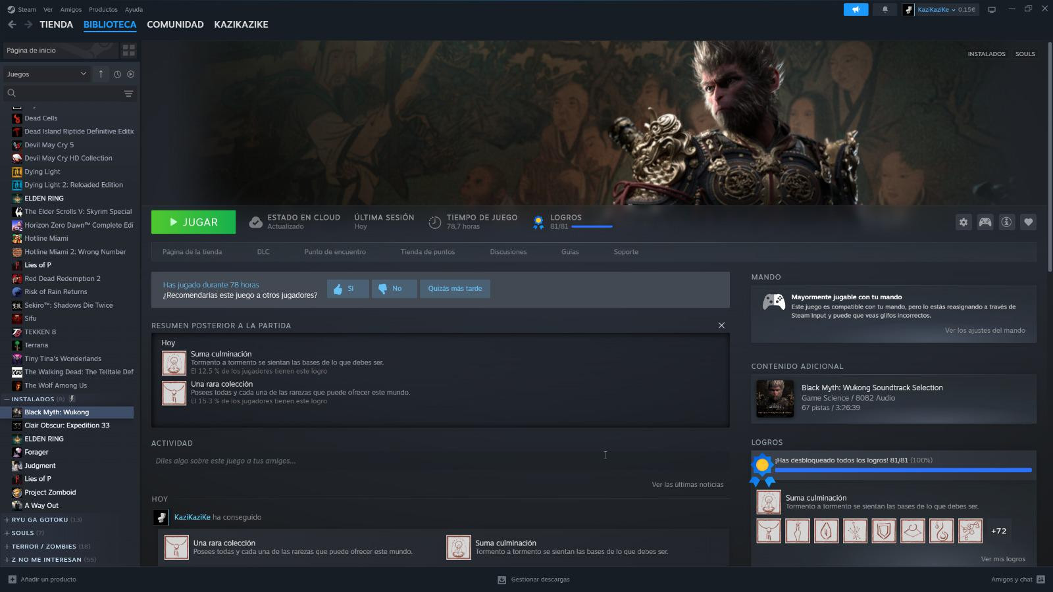Open controller layout icon
The image size is (1053, 592).
pyautogui.click(x=985, y=222)
